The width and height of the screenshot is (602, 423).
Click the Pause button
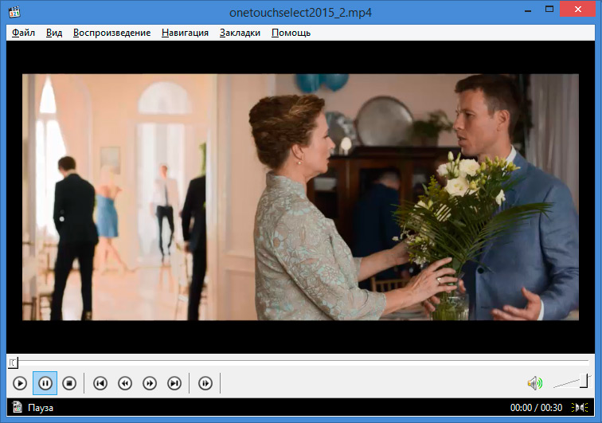[45, 383]
